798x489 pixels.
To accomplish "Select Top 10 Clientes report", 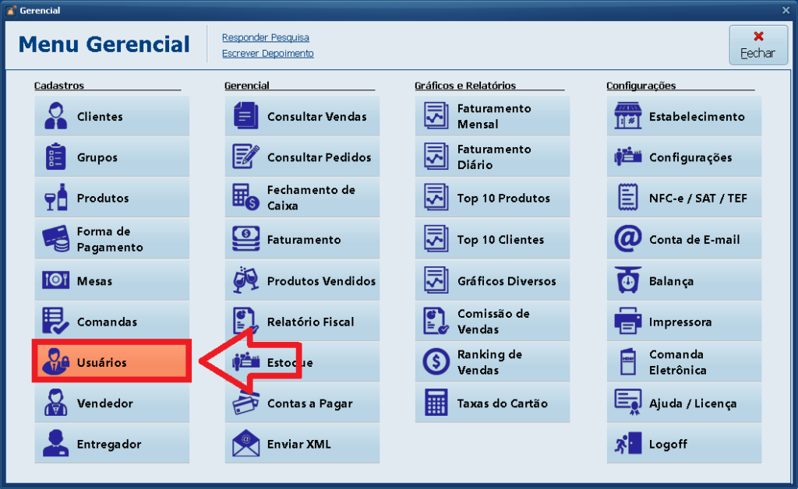I will 492,239.
